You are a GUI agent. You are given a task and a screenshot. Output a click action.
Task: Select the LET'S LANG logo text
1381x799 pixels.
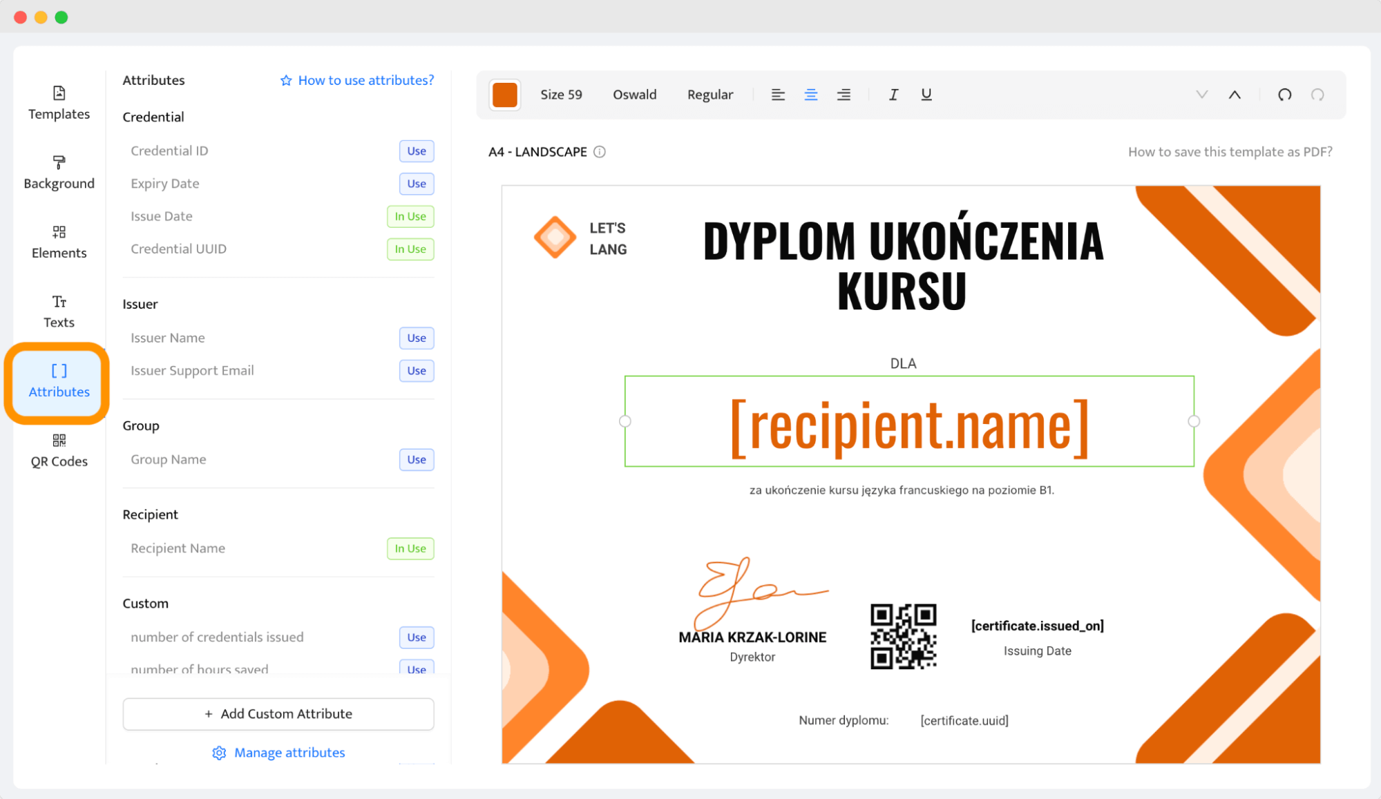click(x=608, y=238)
